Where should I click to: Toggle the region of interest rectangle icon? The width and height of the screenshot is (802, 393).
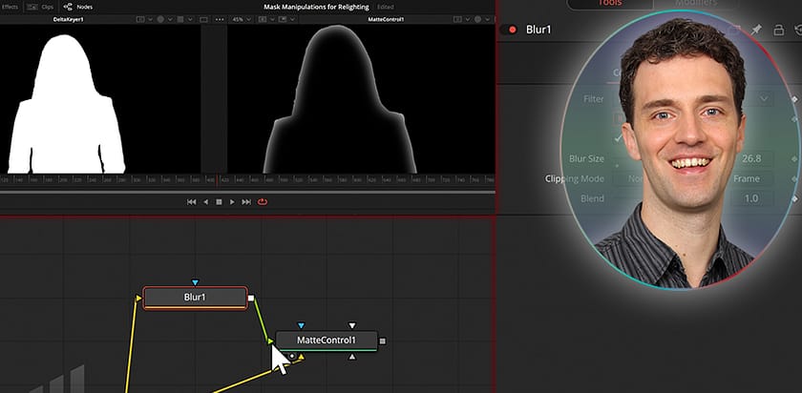[x=203, y=19]
